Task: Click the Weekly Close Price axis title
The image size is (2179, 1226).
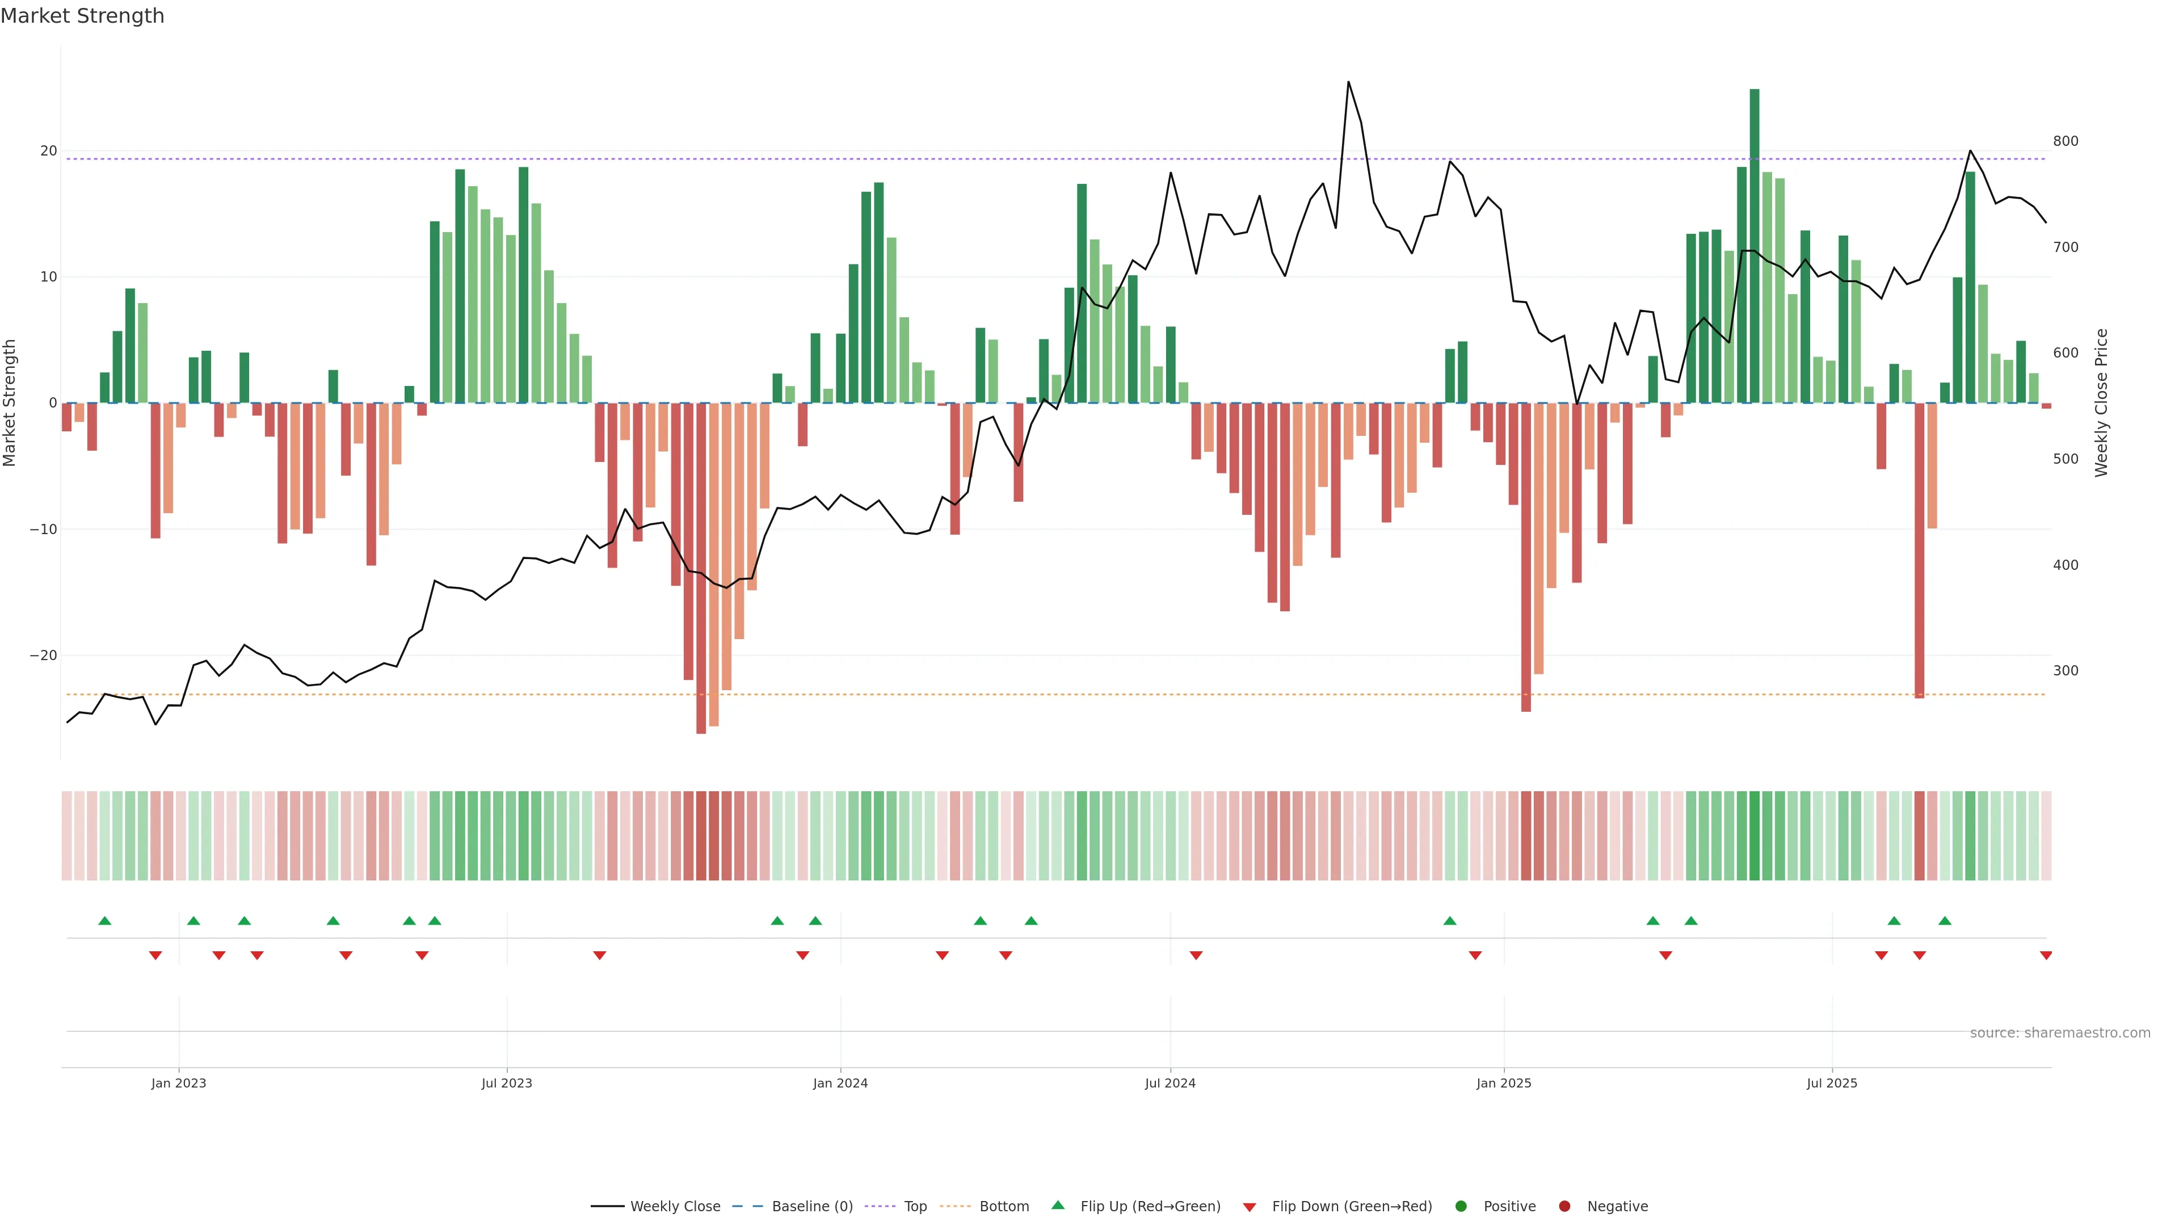Action: [2101, 403]
